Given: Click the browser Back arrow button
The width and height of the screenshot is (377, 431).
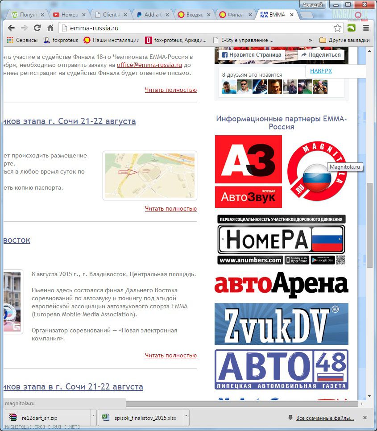Looking at the screenshot, I should [11, 28].
